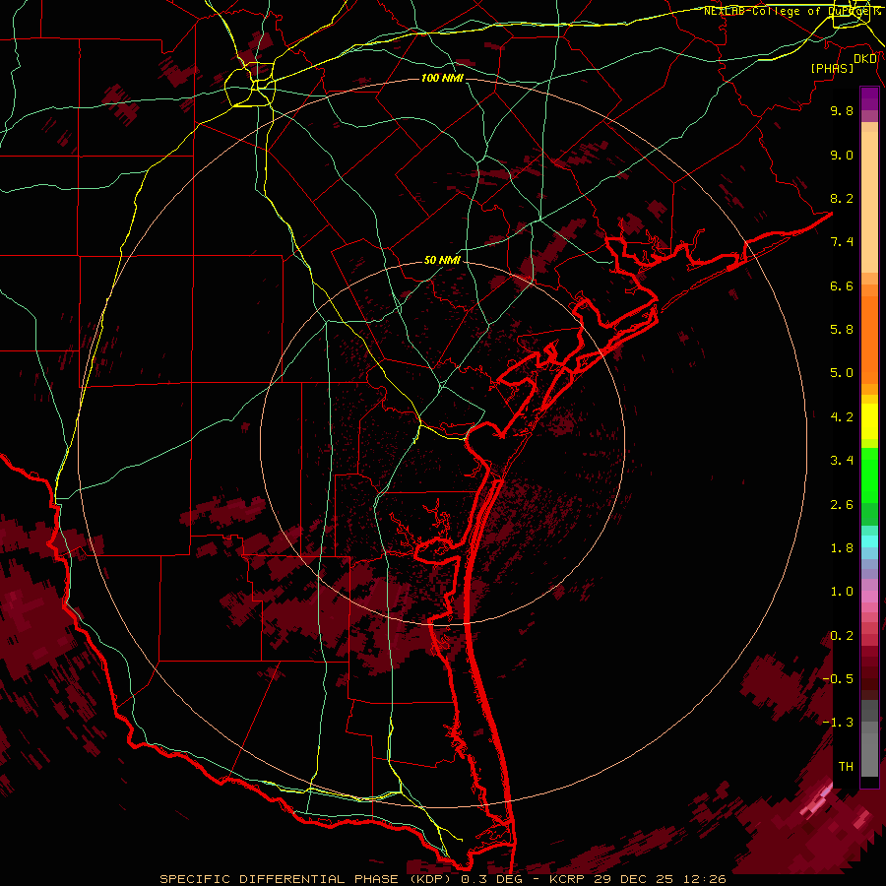Click the "3.4" legend value
This screenshot has width=886, height=886.
click(x=842, y=461)
